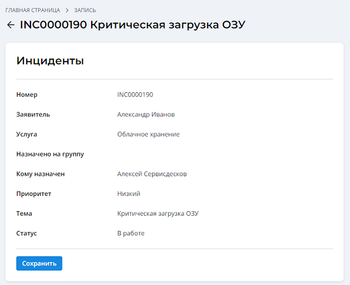Screen dimensions: 350x285
Task: Open the Низкий priority value
Action: [x=129, y=194]
